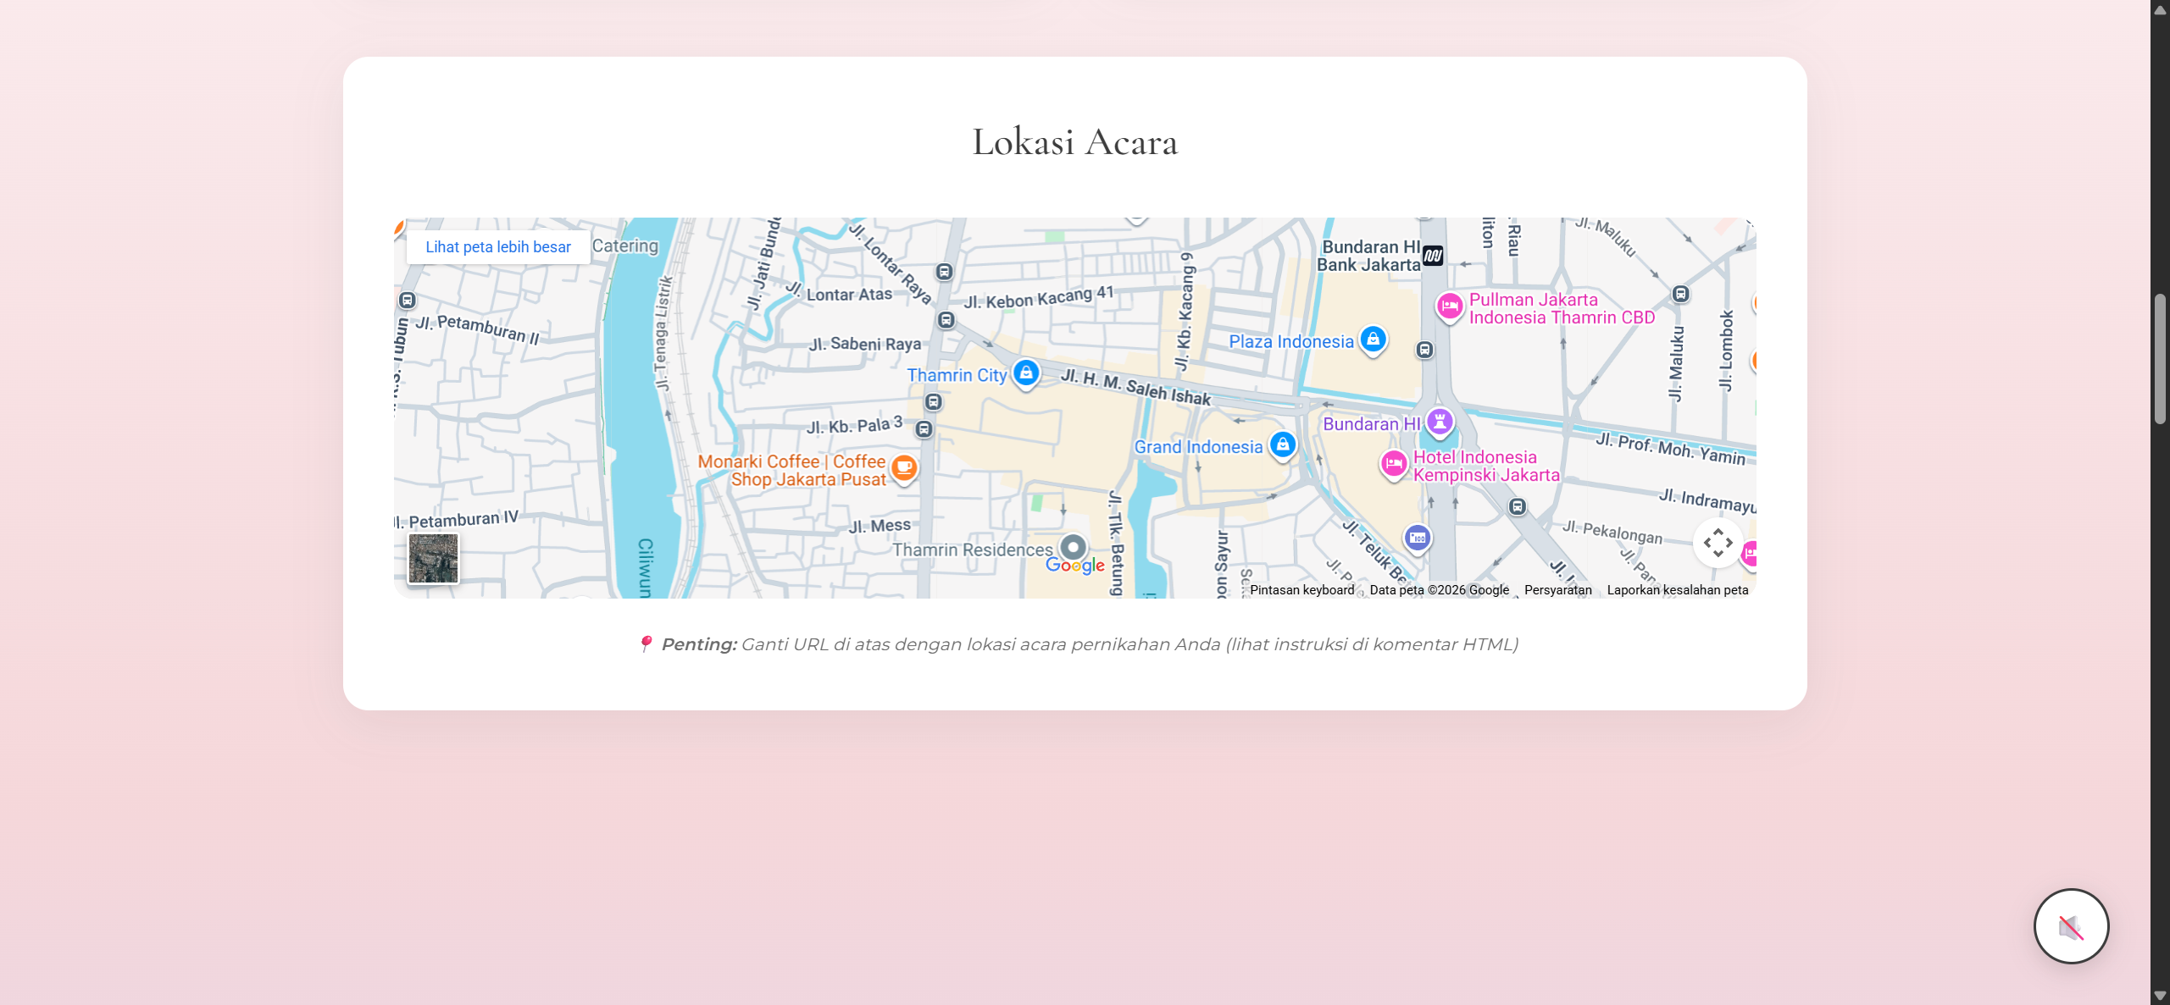The height and width of the screenshot is (1005, 2170).
Task: Click the Plaza Indonesia shopping bag marker
Action: pyautogui.click(x=1373, y=339)
